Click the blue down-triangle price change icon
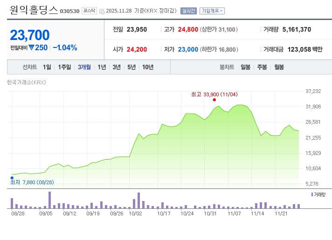This screenshot has width=332, height=240. [31, 47]
